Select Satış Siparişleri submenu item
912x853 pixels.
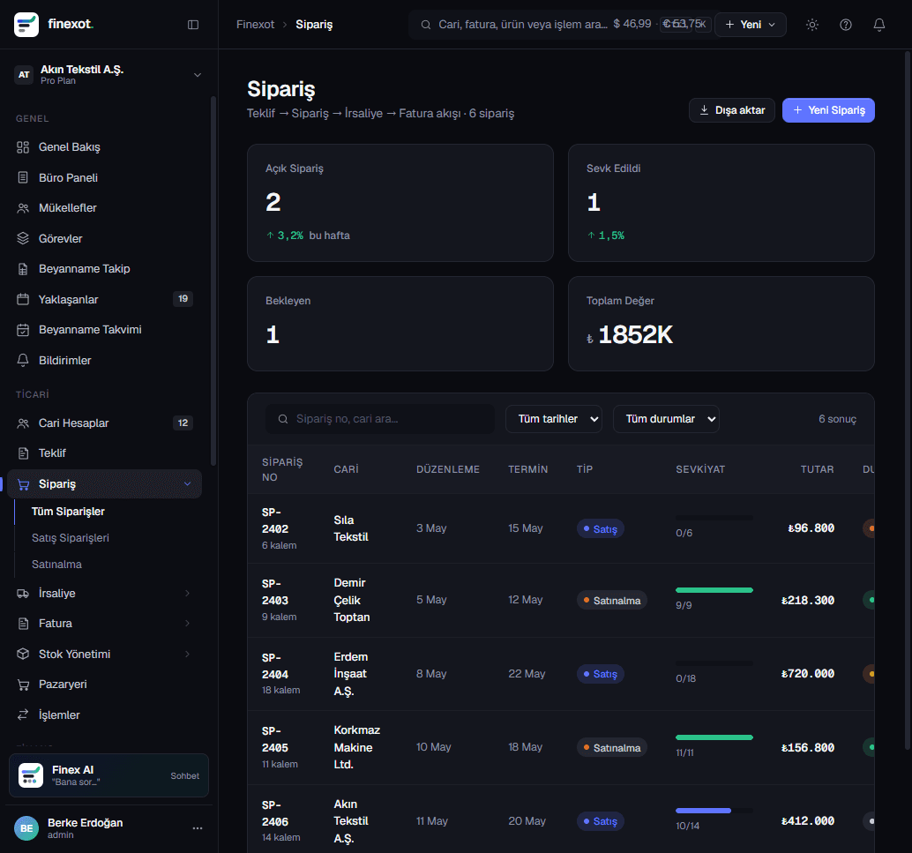pos(71,537)
